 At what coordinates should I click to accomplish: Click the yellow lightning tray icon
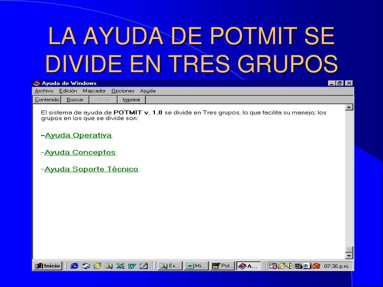282,266
